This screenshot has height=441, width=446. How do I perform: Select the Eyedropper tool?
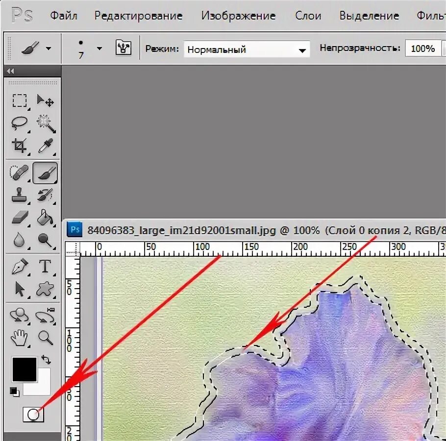click(x=46, y=146)
